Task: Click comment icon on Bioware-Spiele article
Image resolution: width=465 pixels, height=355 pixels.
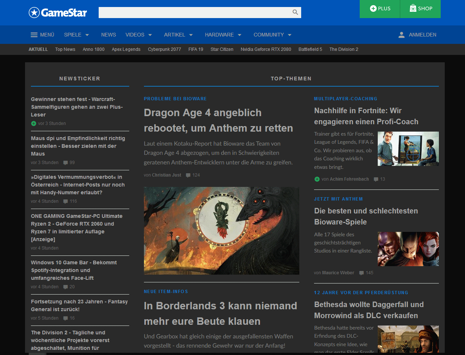Action: click(362, 273)
